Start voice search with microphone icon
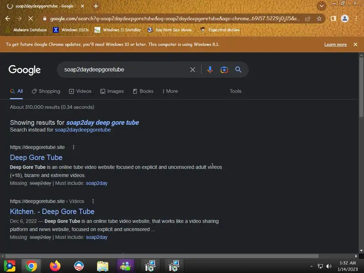The image size is (364, 273). coord(210,70)
